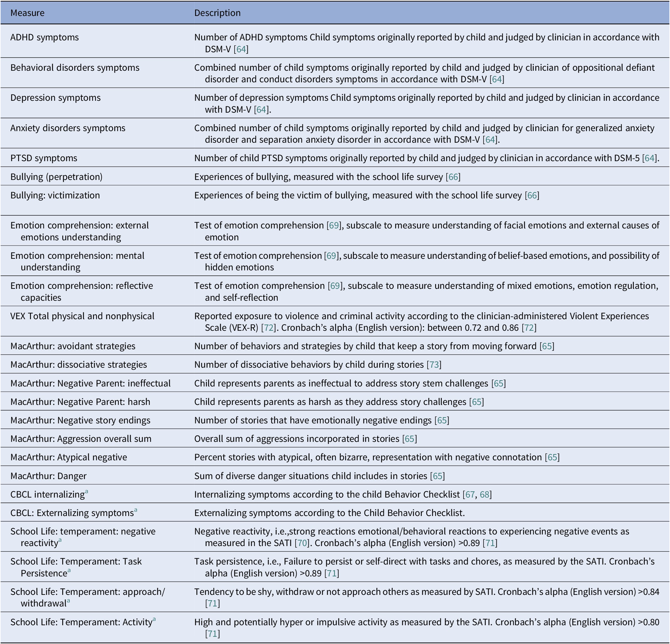Open citation 65 in MacArthur Danger row
The image size is (670, 644).
coord(438,476)
